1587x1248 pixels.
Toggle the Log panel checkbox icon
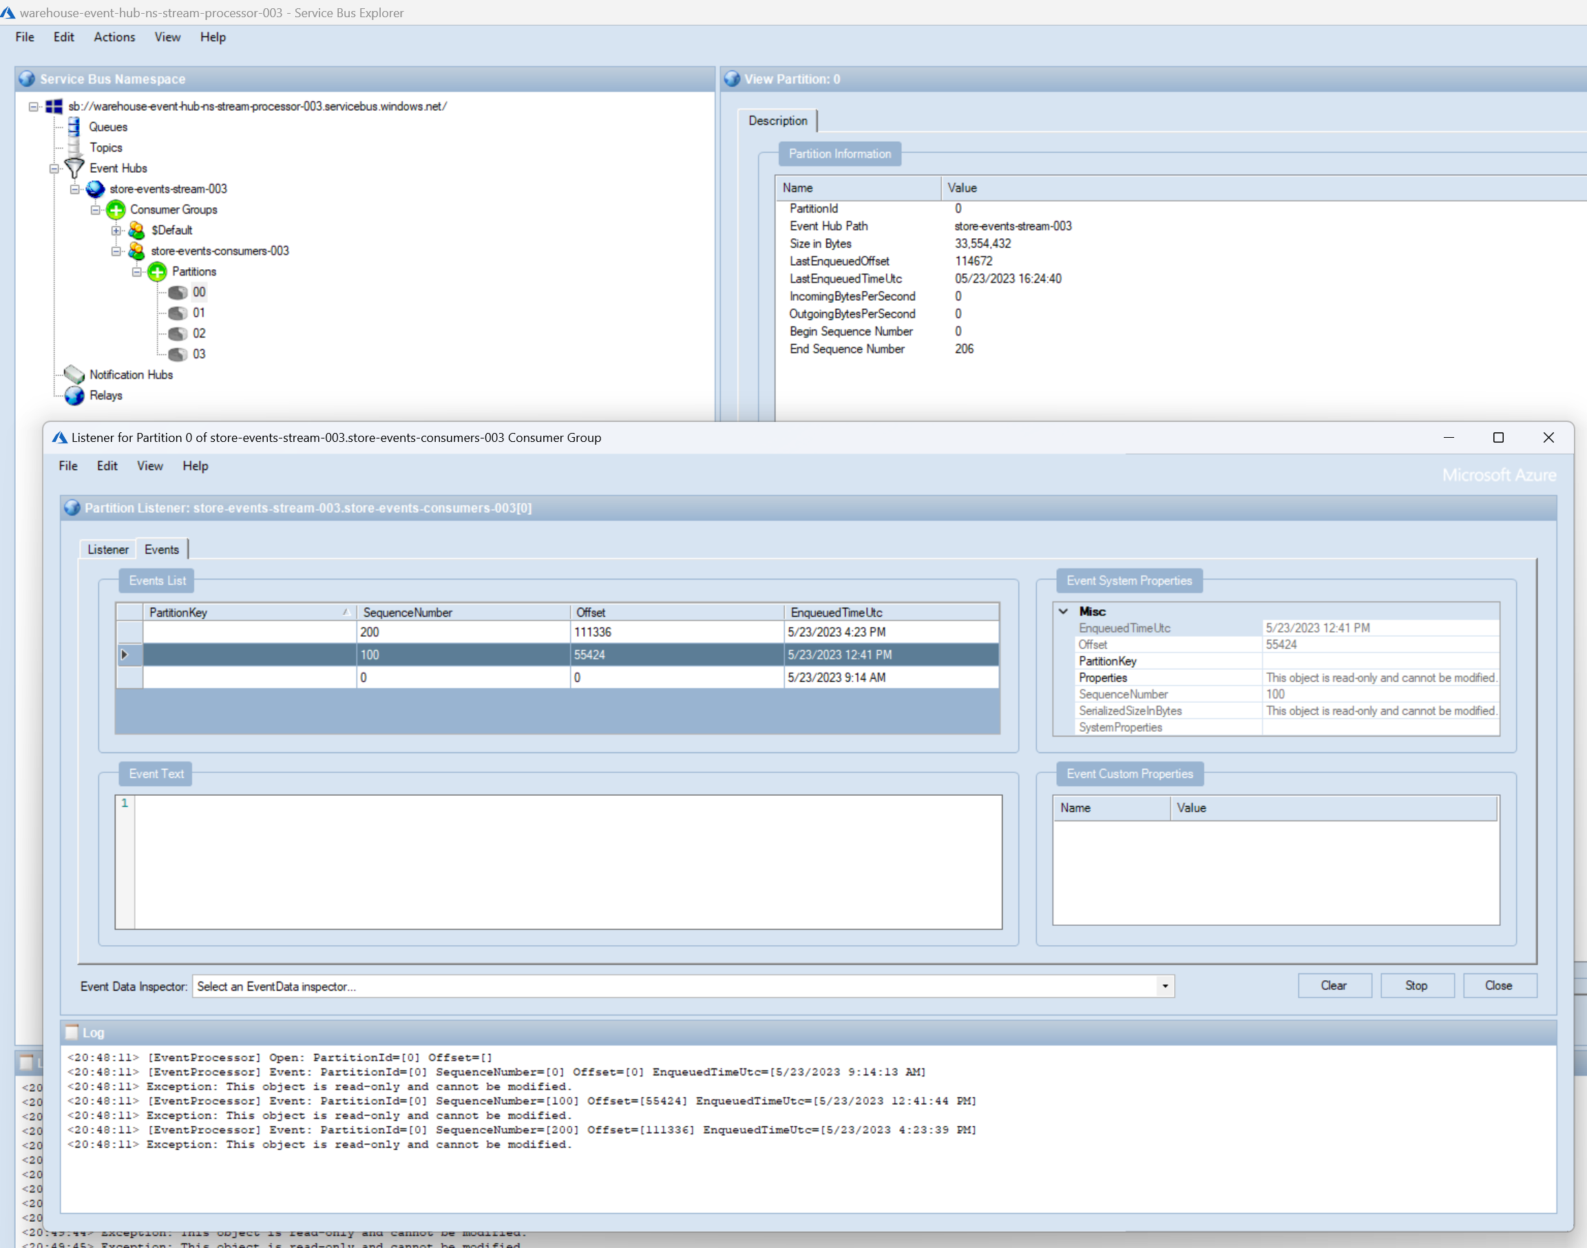72,1033
